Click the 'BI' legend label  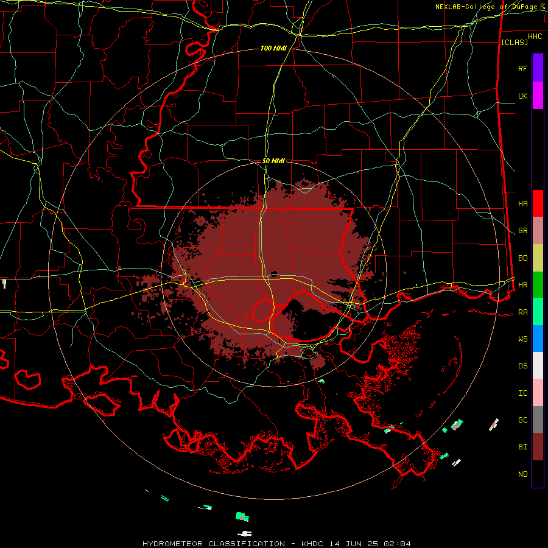point(522,447)
